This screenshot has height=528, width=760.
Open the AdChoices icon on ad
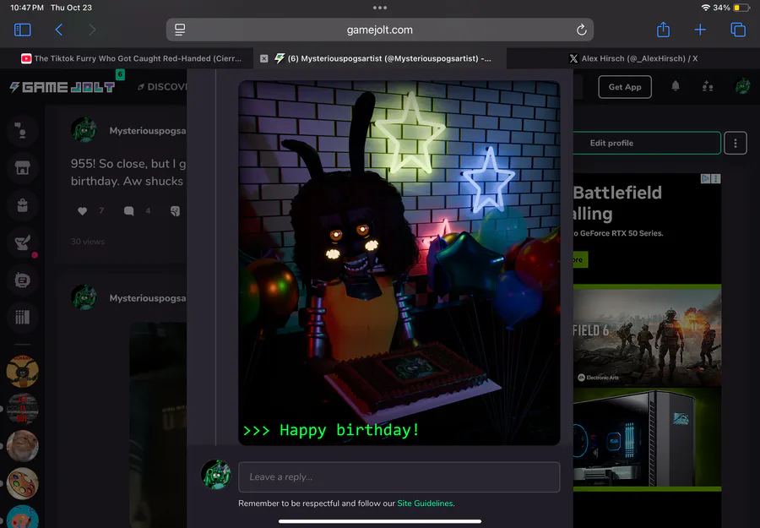tap(706, 179)
